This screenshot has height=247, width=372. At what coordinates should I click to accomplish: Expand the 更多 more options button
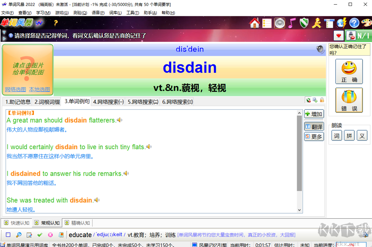[x=314, y=137]
